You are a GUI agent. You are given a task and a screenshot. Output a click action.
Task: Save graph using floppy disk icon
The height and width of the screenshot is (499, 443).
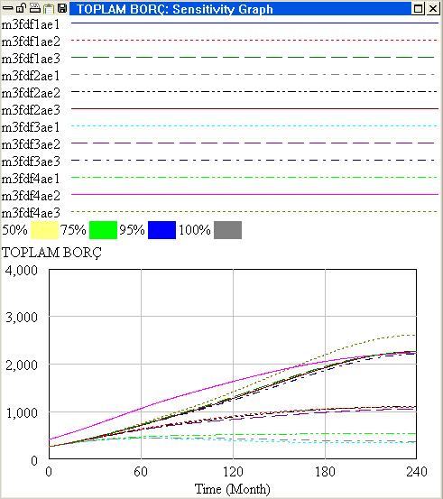pos(62,8)
